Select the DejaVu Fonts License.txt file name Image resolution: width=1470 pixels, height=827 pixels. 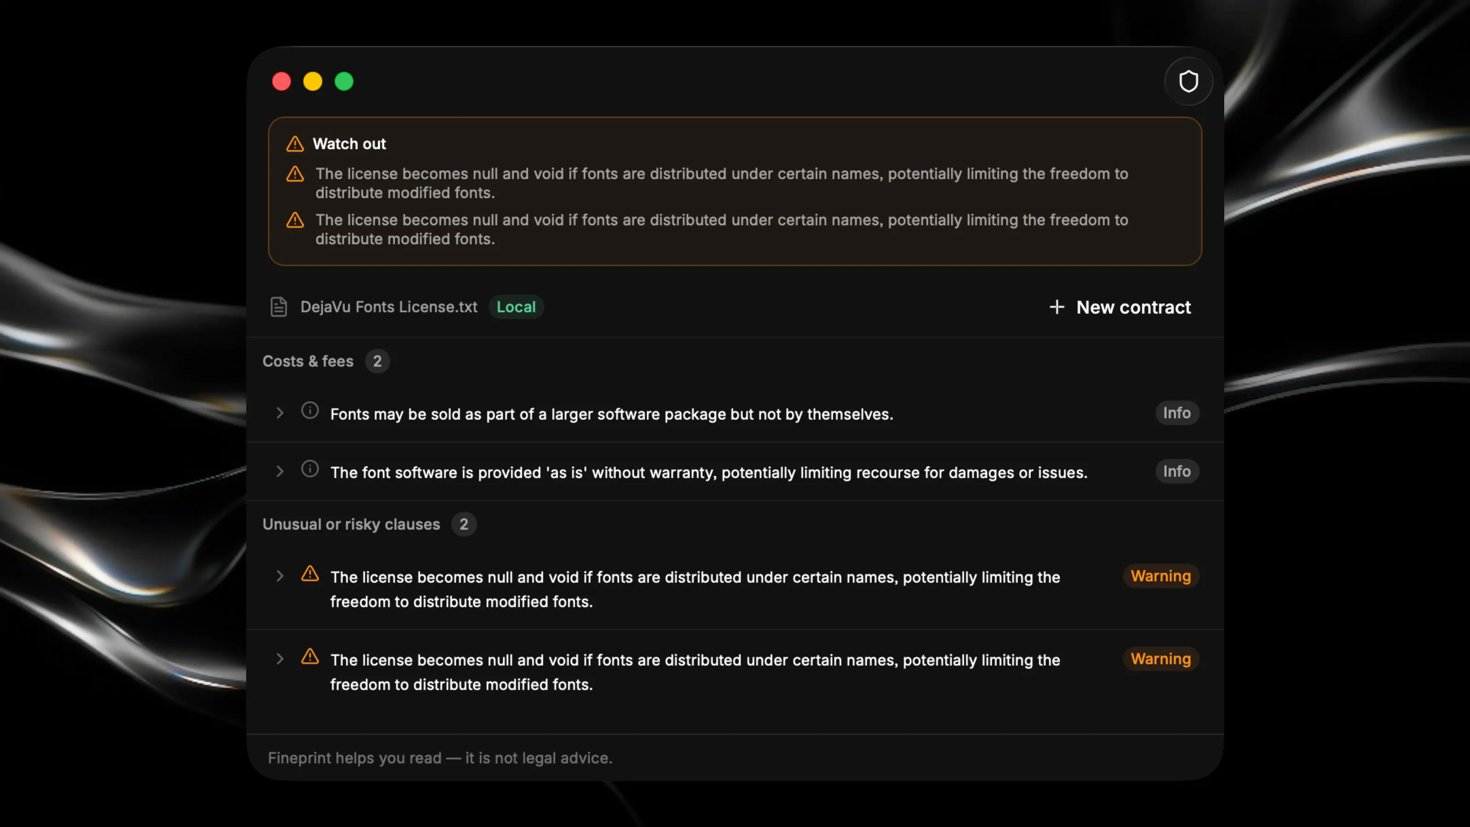click(389, 307)
